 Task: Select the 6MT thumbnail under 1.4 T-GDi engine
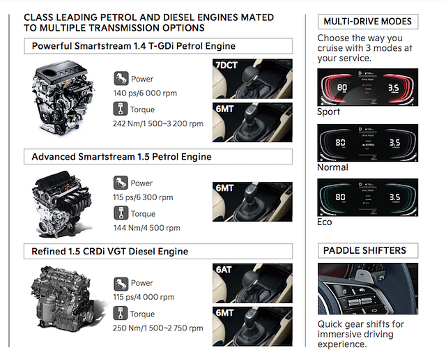(x=252, y=122)
